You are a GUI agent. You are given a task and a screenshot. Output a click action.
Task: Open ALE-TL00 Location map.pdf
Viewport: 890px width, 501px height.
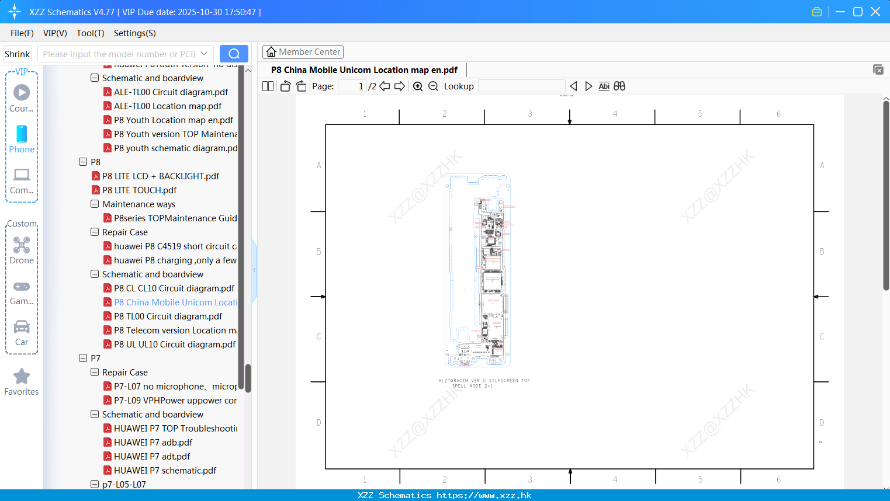pyautogui.click(x=168, y=106)
